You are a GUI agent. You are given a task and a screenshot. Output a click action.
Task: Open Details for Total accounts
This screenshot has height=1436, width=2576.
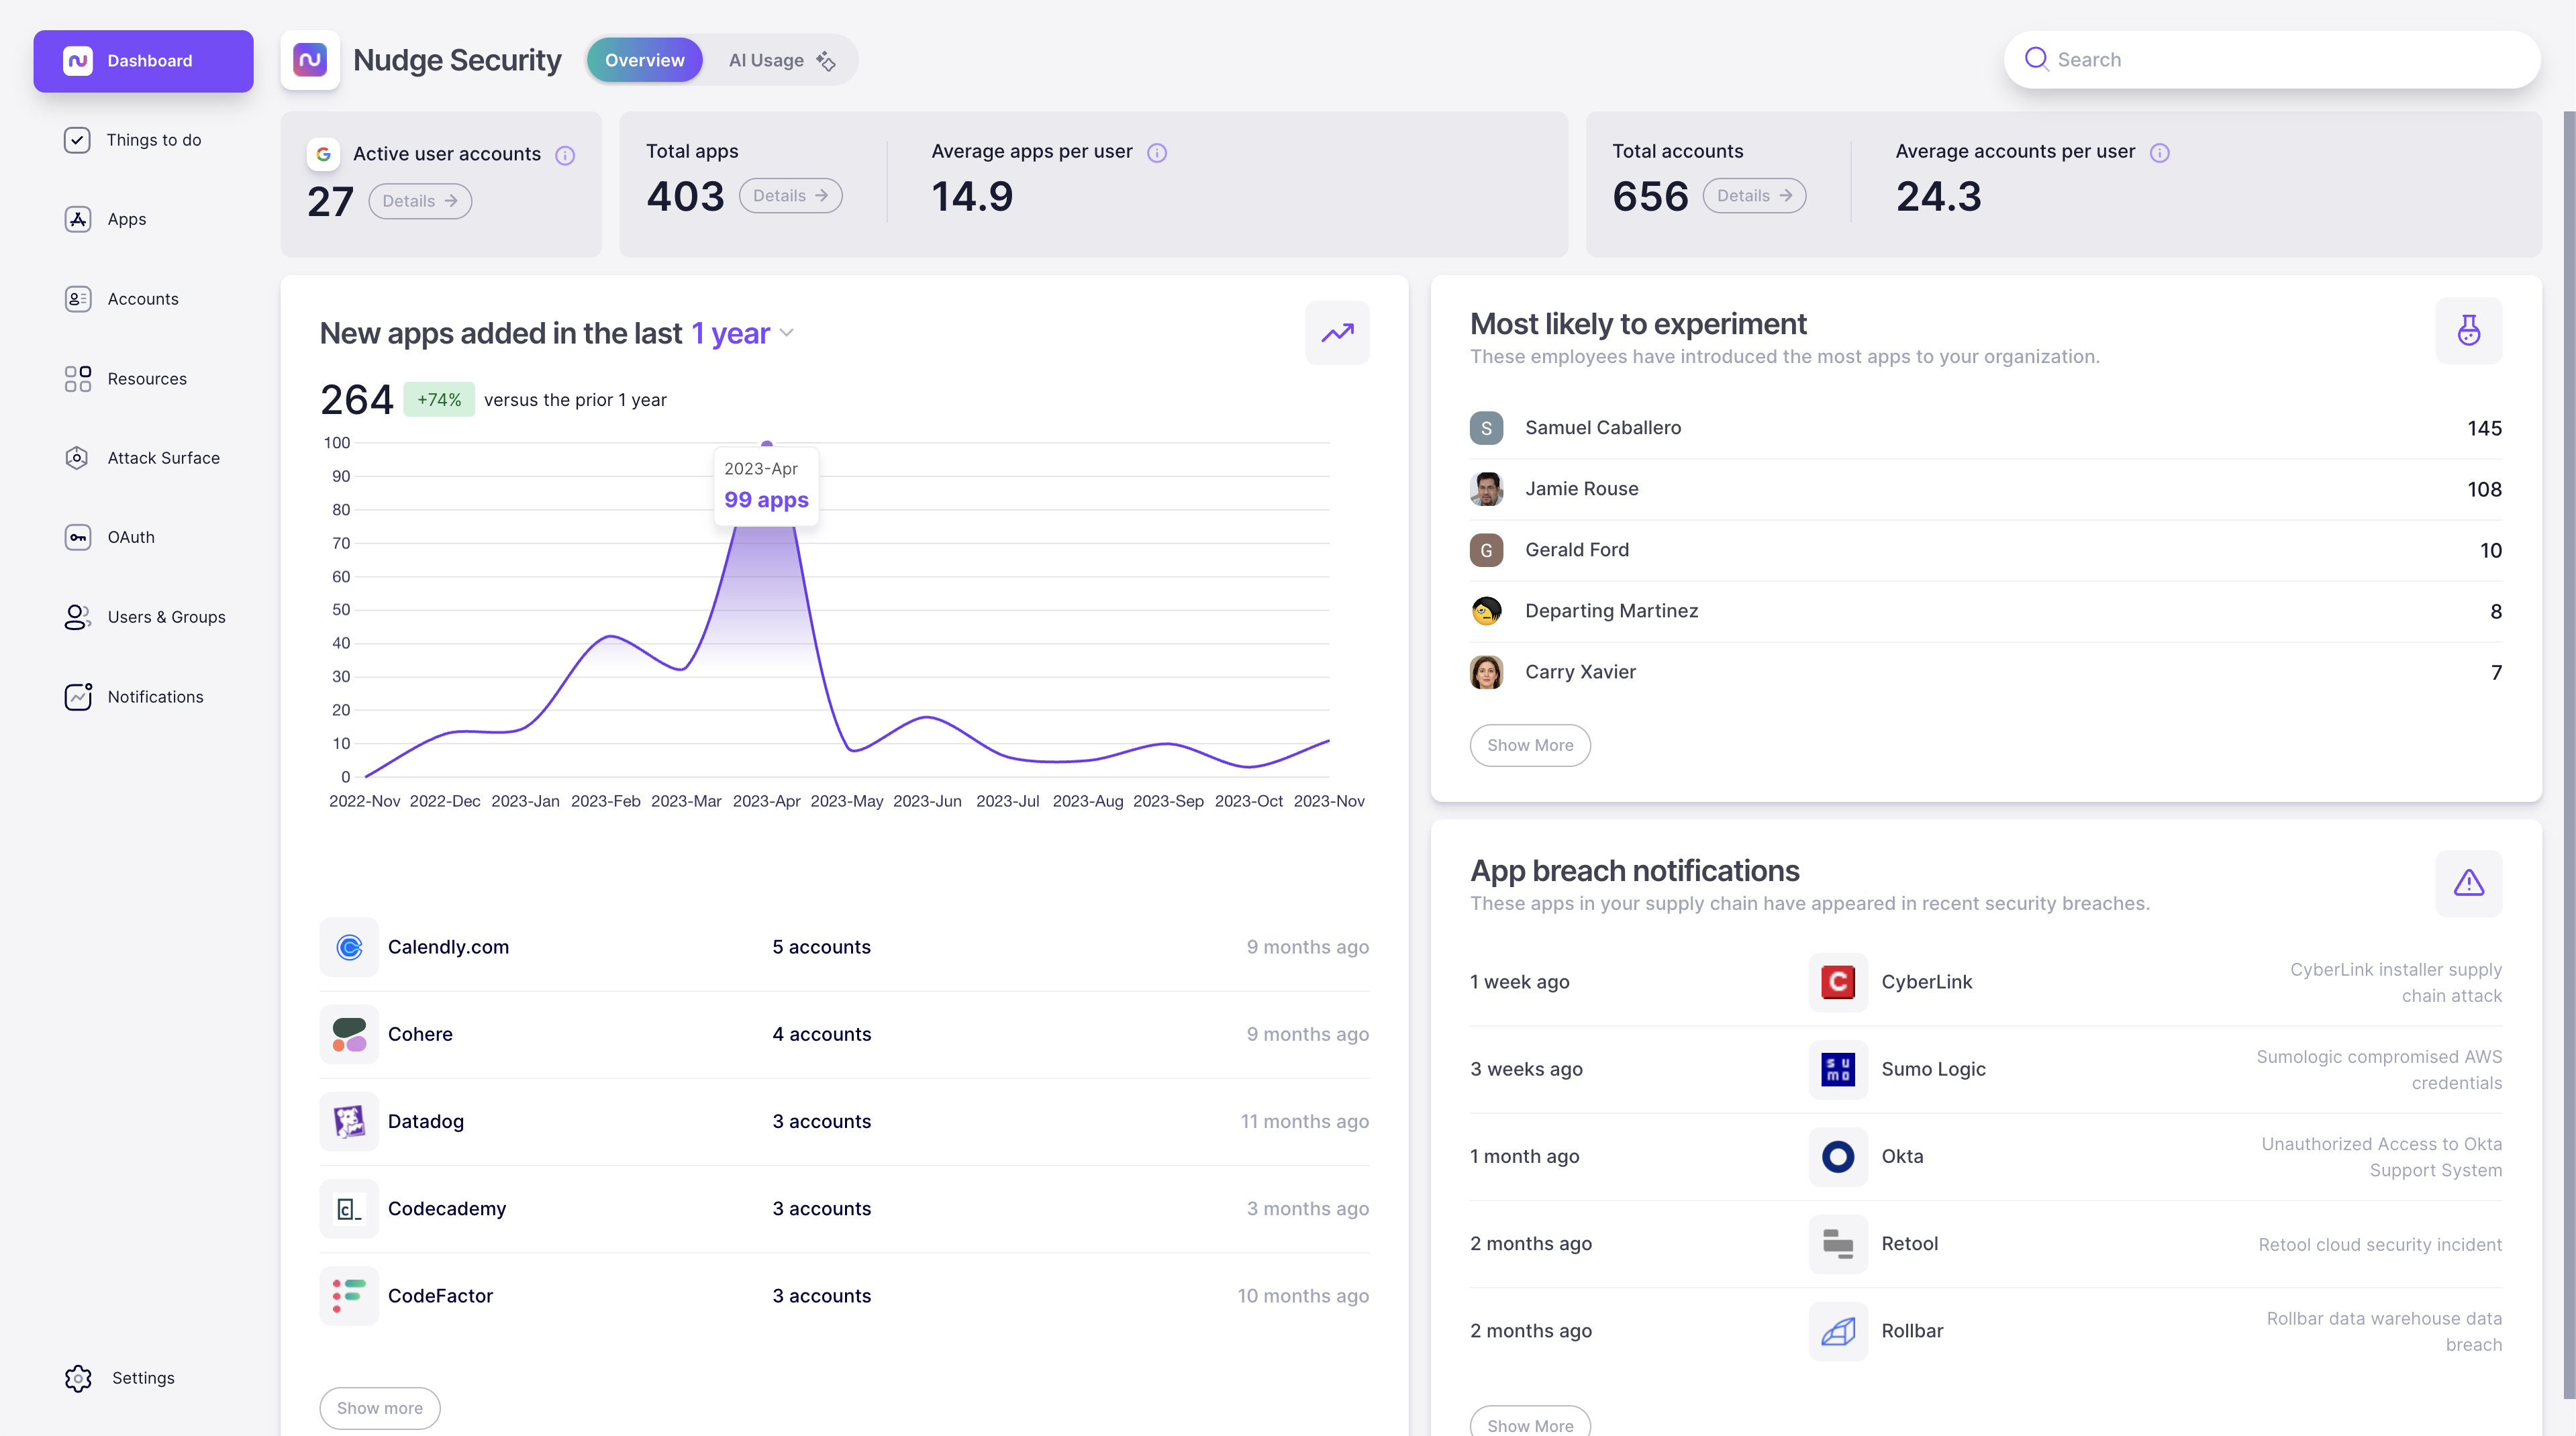click(x=1753, y=195)
